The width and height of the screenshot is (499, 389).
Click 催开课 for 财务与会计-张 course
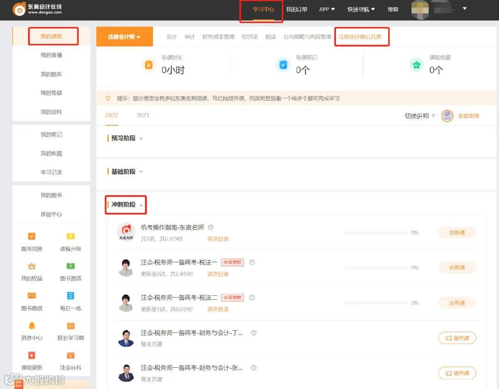click(x=457, y=373)
